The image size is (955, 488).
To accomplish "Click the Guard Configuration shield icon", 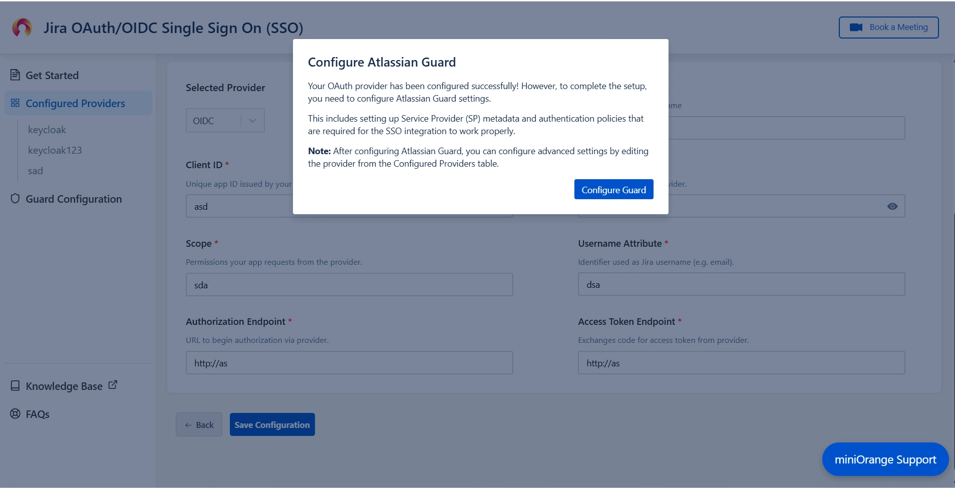I will [x=15, y=199].
